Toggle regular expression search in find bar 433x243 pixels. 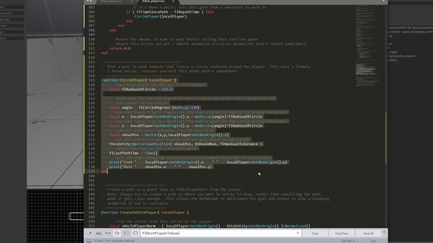tap(89, 234)
